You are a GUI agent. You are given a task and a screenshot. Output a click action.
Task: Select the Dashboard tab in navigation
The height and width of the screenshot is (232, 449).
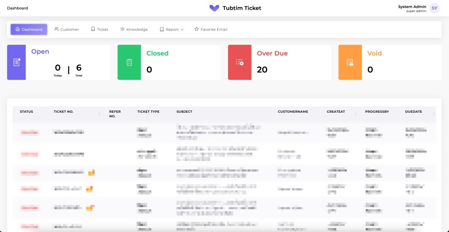[29, 29]
